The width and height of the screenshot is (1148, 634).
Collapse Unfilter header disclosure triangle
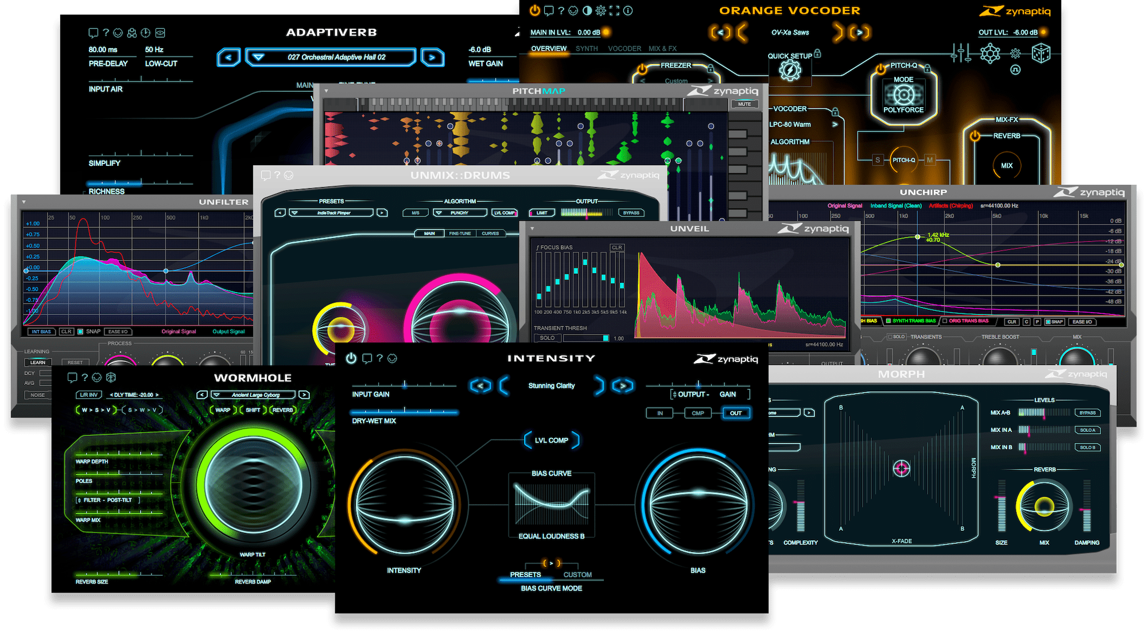coord(24,202)
